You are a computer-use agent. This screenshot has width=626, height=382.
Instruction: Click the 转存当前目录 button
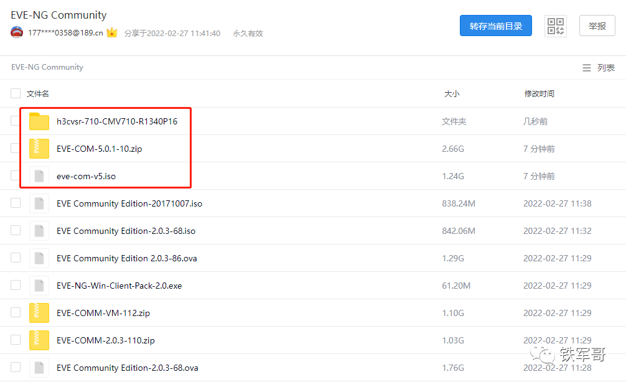(496, 26)
